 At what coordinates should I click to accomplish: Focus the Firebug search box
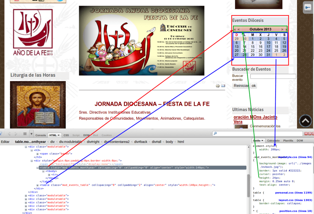pyautogui.click(x=257, y=134)
